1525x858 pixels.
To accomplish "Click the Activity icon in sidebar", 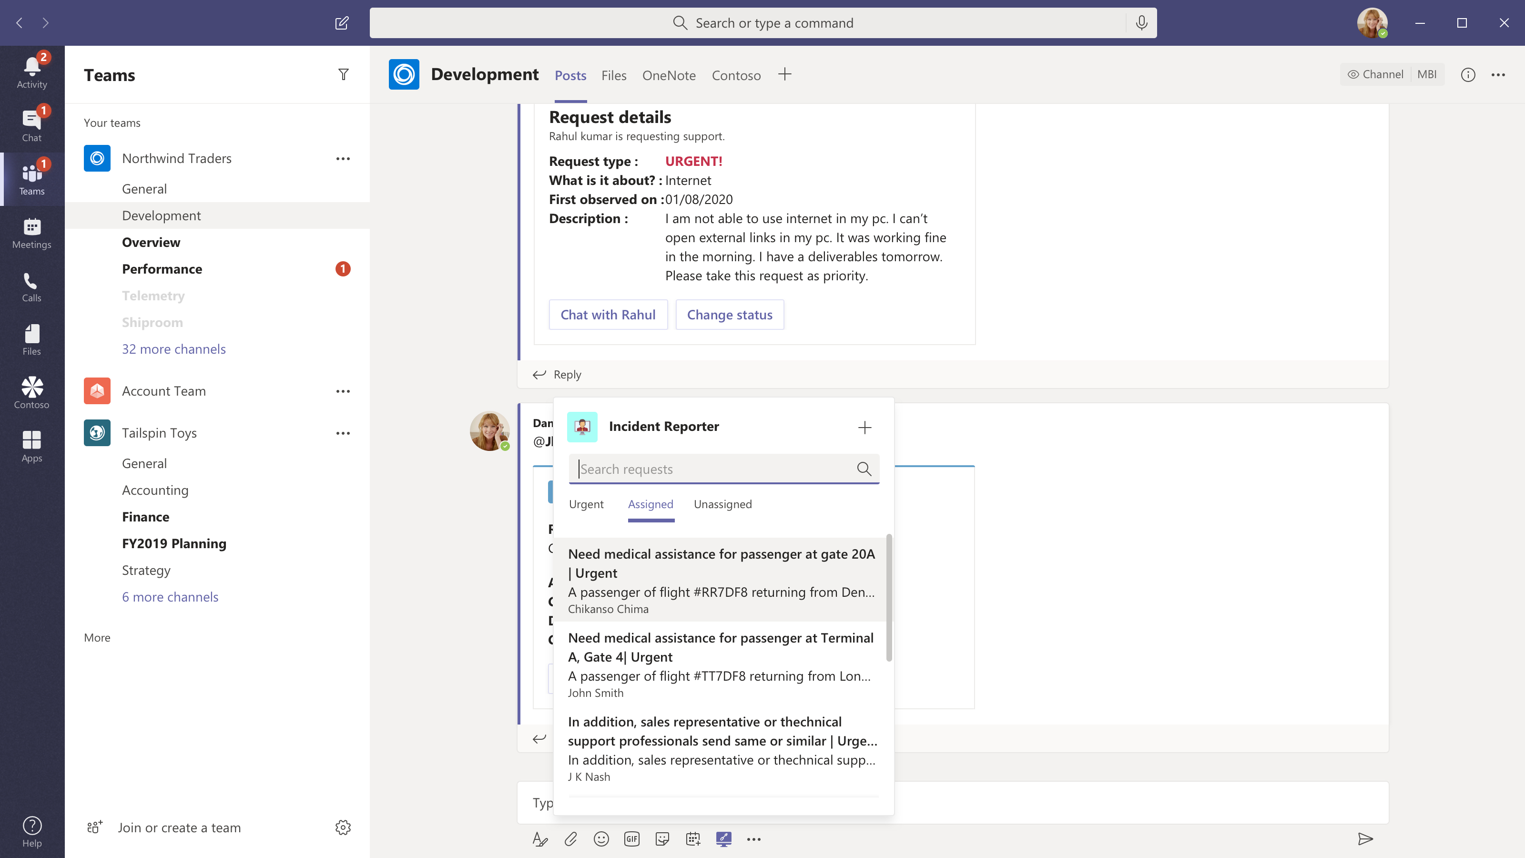I will pos(31,68).
